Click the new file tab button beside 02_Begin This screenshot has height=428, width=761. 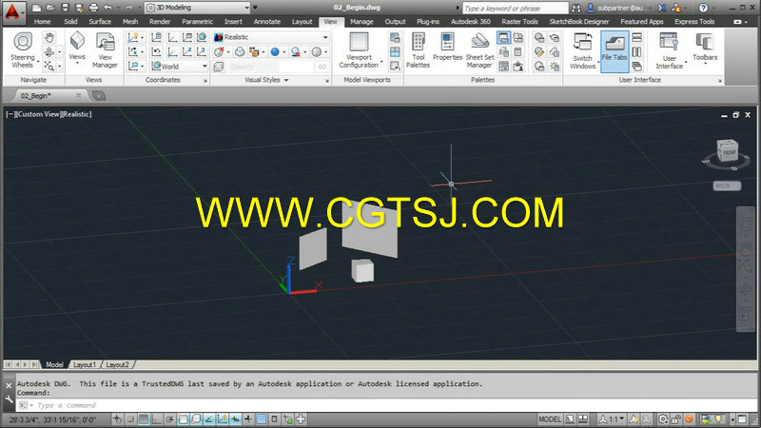[99, 96]
